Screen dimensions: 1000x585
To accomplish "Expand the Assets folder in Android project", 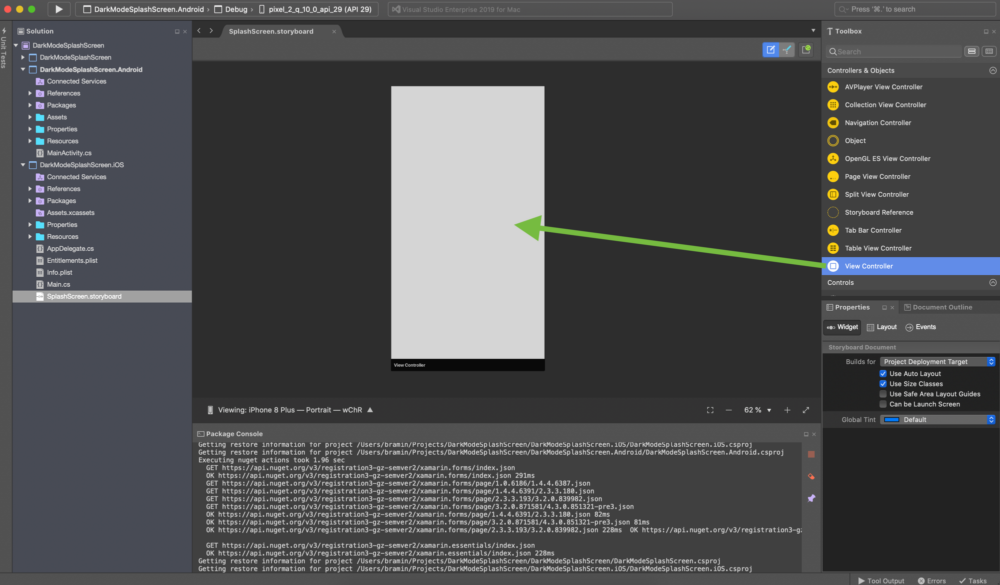I will 30,117.
